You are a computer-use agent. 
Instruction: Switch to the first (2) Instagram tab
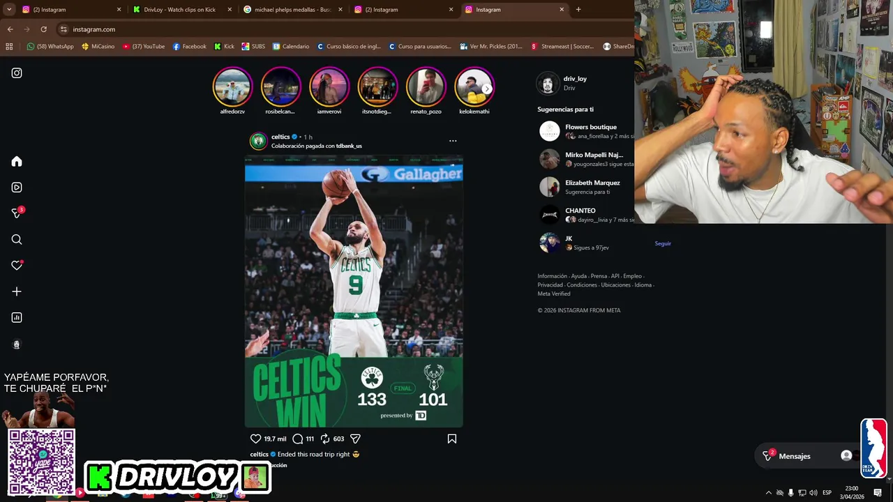(x=70, y=10)
